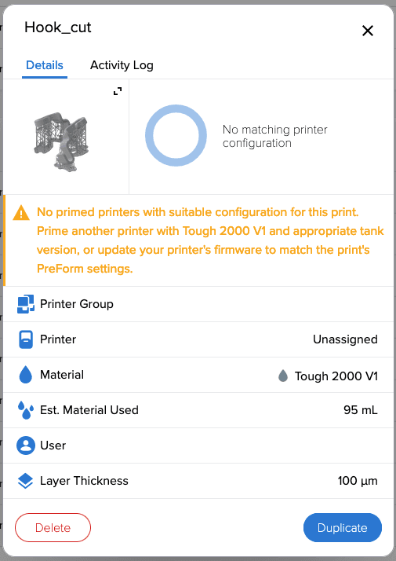Click the orange warning triangle icon
396x561 pixels.
[x=21, y=212]
